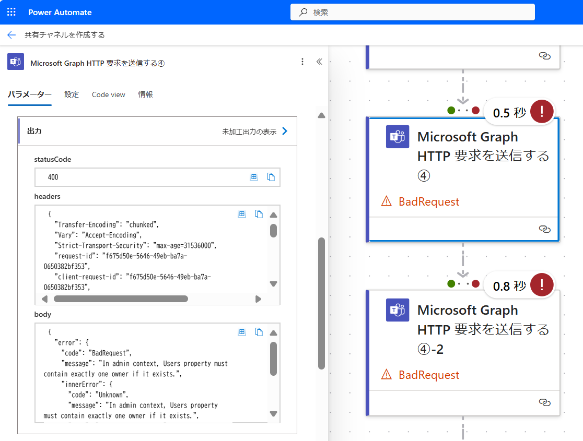Click Teams icon in the panel header
Viewport: 583px width, 441px height.
click(x=16, y=62)
